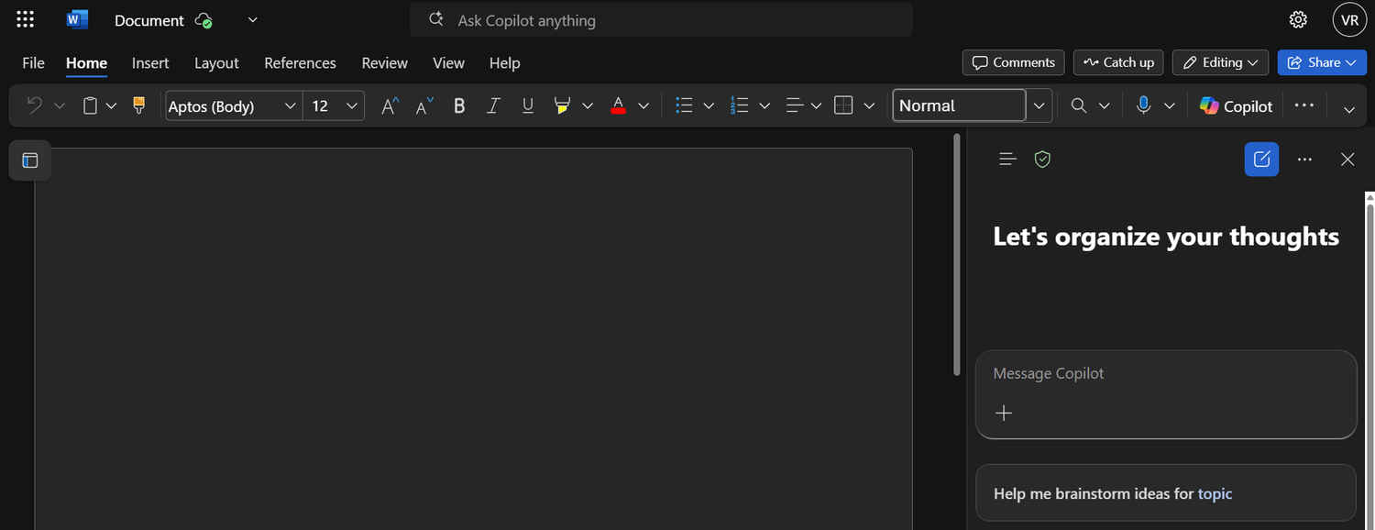The height and width of the screenshot is (530, 1375).
Task: Click the Dictate microphone icon
Action: pyautogui.click(x=1143, y=106)
